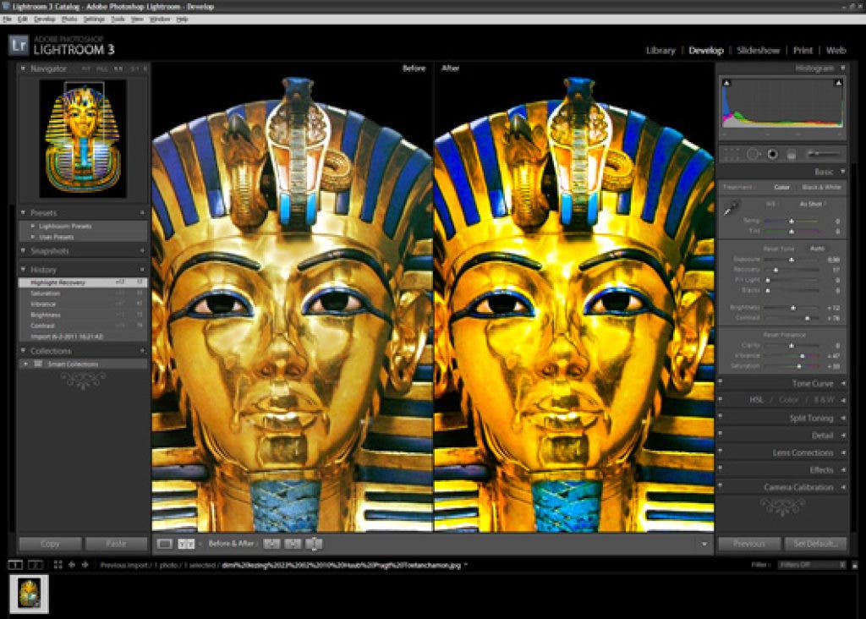
Task: Set Navigator zoom to FIT
Action: coord(85,69)
